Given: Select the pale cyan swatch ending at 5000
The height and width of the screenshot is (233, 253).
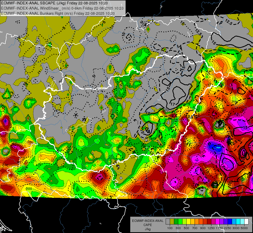Looking at the screenshot, I should click(242, 221).
